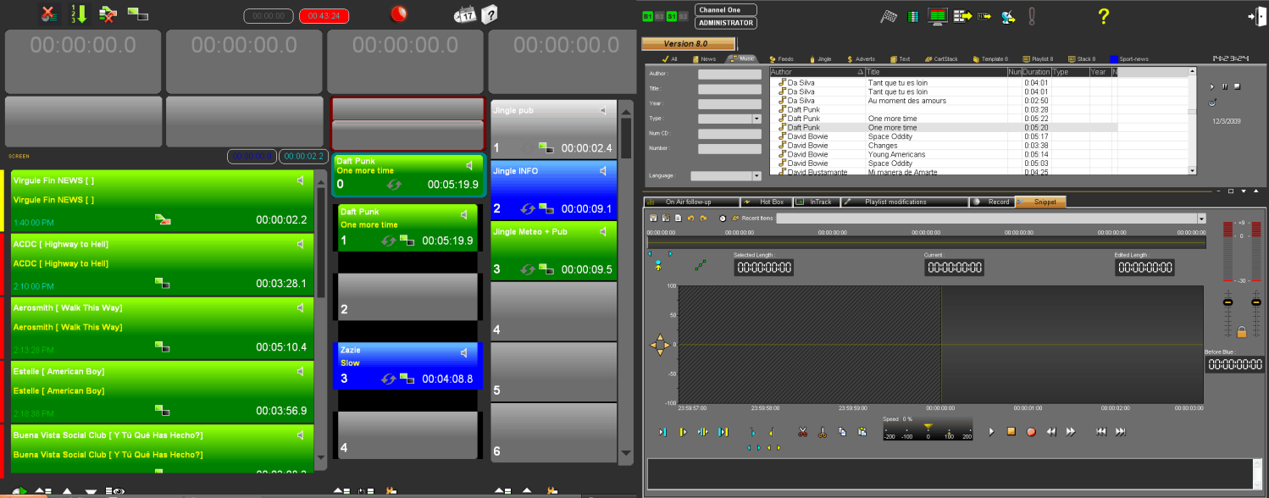Image resolution: width=1269 pixels, height=498 pixels.
Task: Click the scissors cut icon in snippet editor
Action: pos(801,432)
